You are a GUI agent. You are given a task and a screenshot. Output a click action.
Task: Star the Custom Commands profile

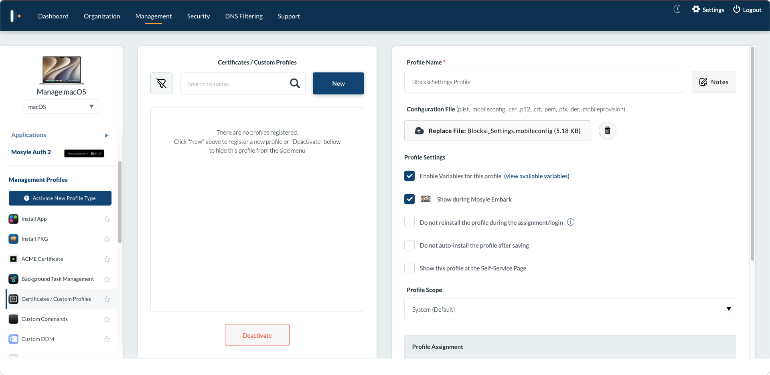pos(107,319)
